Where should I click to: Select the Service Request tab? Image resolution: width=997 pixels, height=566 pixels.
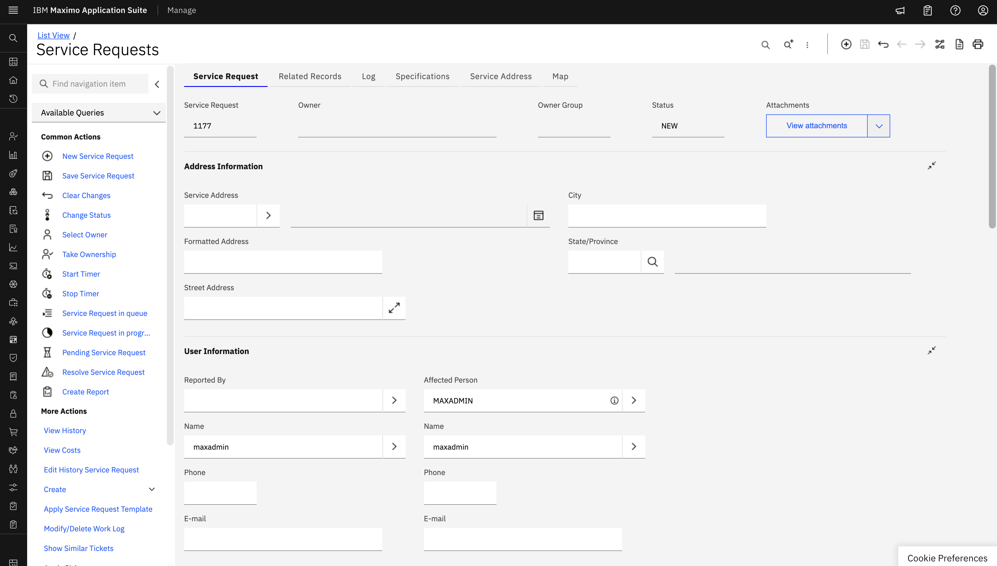(x=226, y=76)
